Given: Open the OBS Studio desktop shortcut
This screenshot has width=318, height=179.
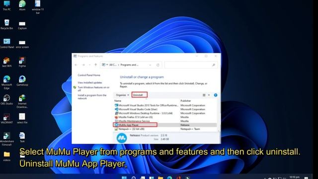Looking at the screenshot, I should coord(6,99).
